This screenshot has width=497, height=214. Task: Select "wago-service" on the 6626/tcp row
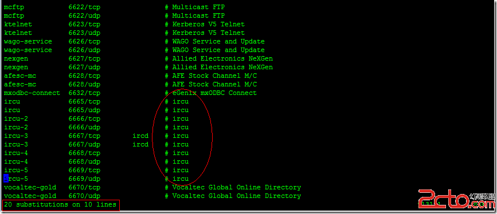tap(28, 41)
